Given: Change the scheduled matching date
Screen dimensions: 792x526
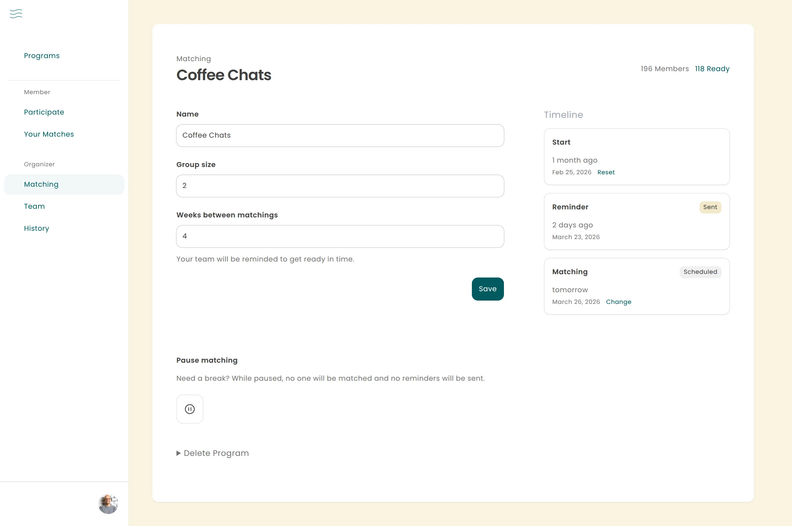Looking at the screenshot, I should (618, 302).
